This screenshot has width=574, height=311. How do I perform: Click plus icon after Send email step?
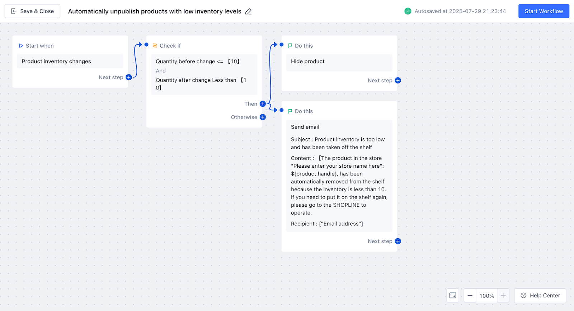point(398,241)
